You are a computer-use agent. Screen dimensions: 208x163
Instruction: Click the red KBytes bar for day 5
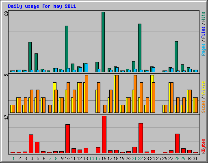click(37, 148)
